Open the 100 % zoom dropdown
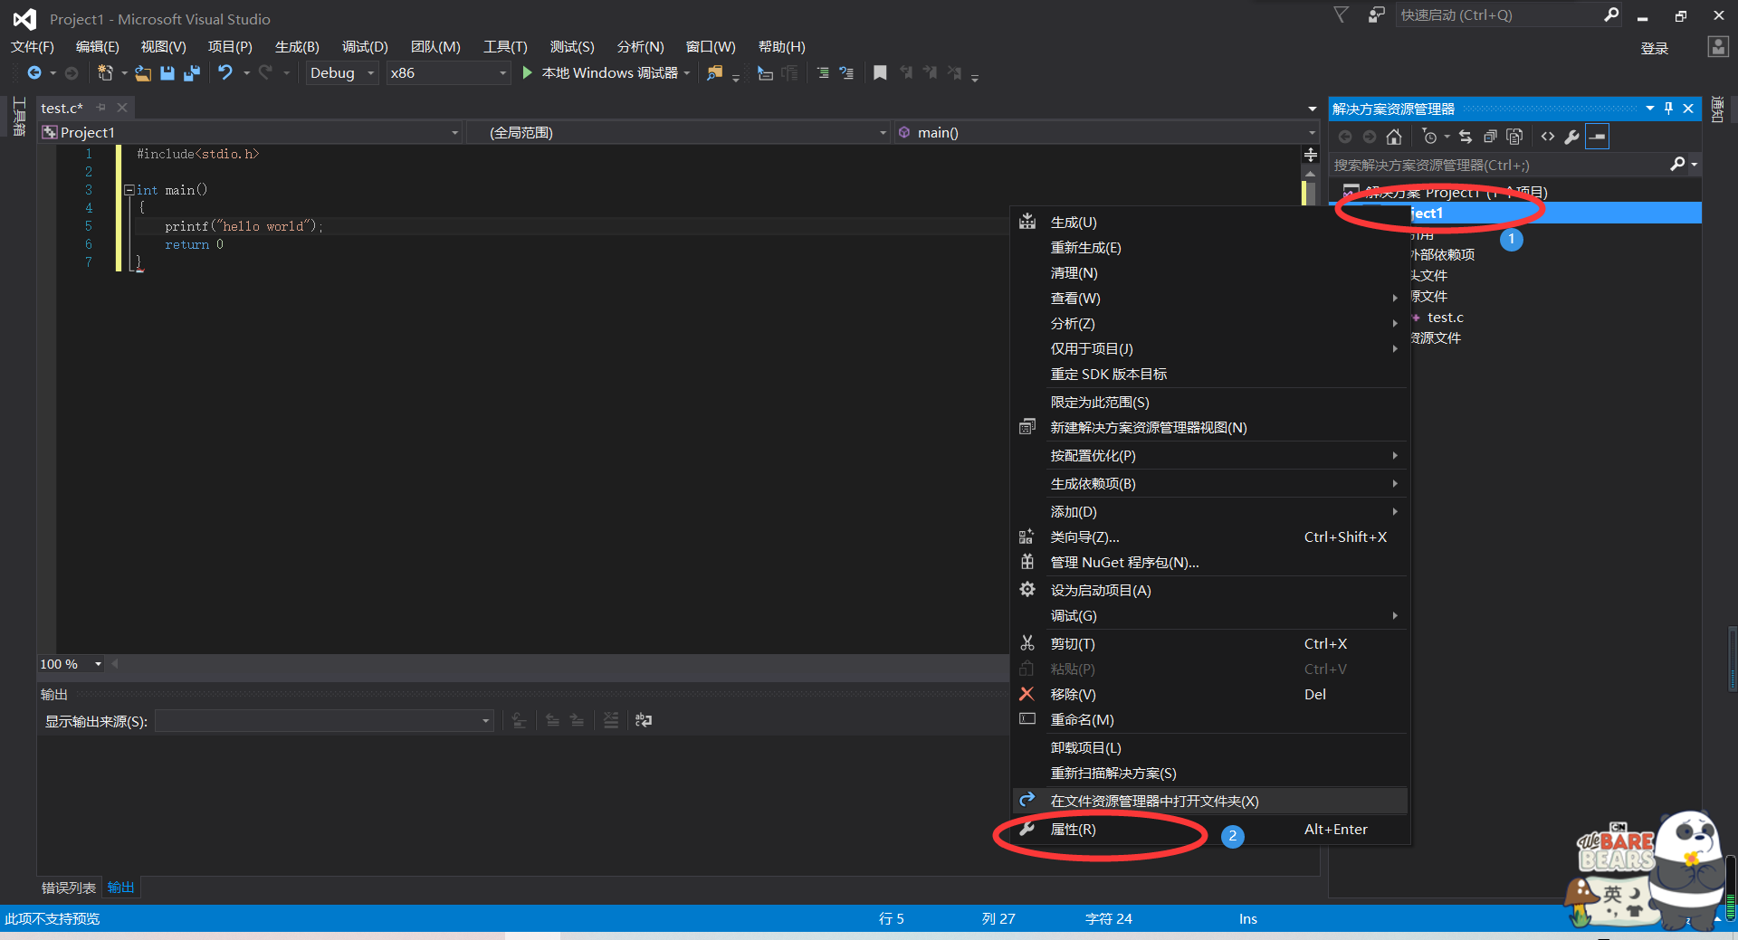 click(x=72, y=664)
